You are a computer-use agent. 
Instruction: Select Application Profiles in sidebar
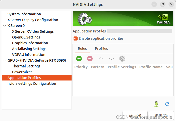click(x=37, y=78)
